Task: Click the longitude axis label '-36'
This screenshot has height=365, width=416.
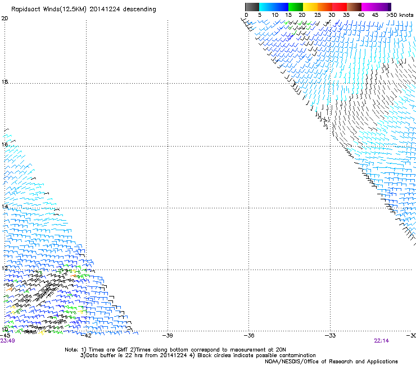Action: point(249,336)
